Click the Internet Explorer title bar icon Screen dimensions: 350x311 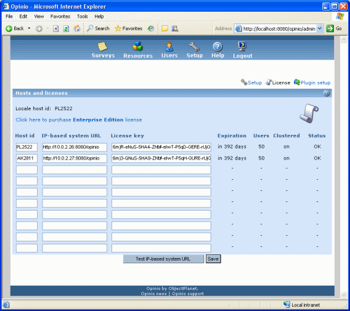(6, 6)
